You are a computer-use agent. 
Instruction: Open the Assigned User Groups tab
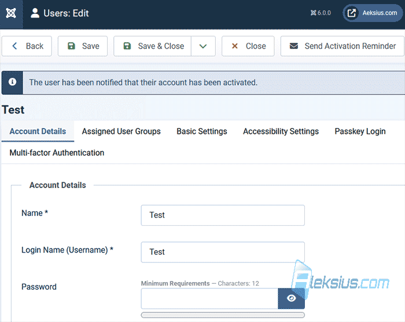click(x=121, y=131)
